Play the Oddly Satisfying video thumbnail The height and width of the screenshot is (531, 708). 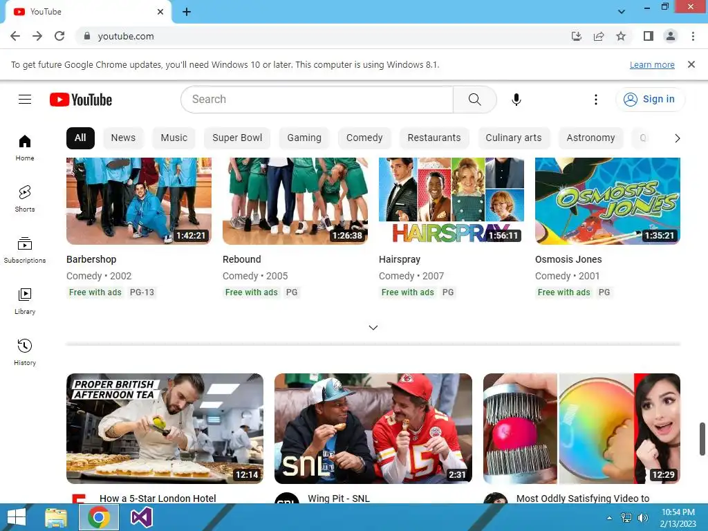pyautogui.click(x=581, y=429)
